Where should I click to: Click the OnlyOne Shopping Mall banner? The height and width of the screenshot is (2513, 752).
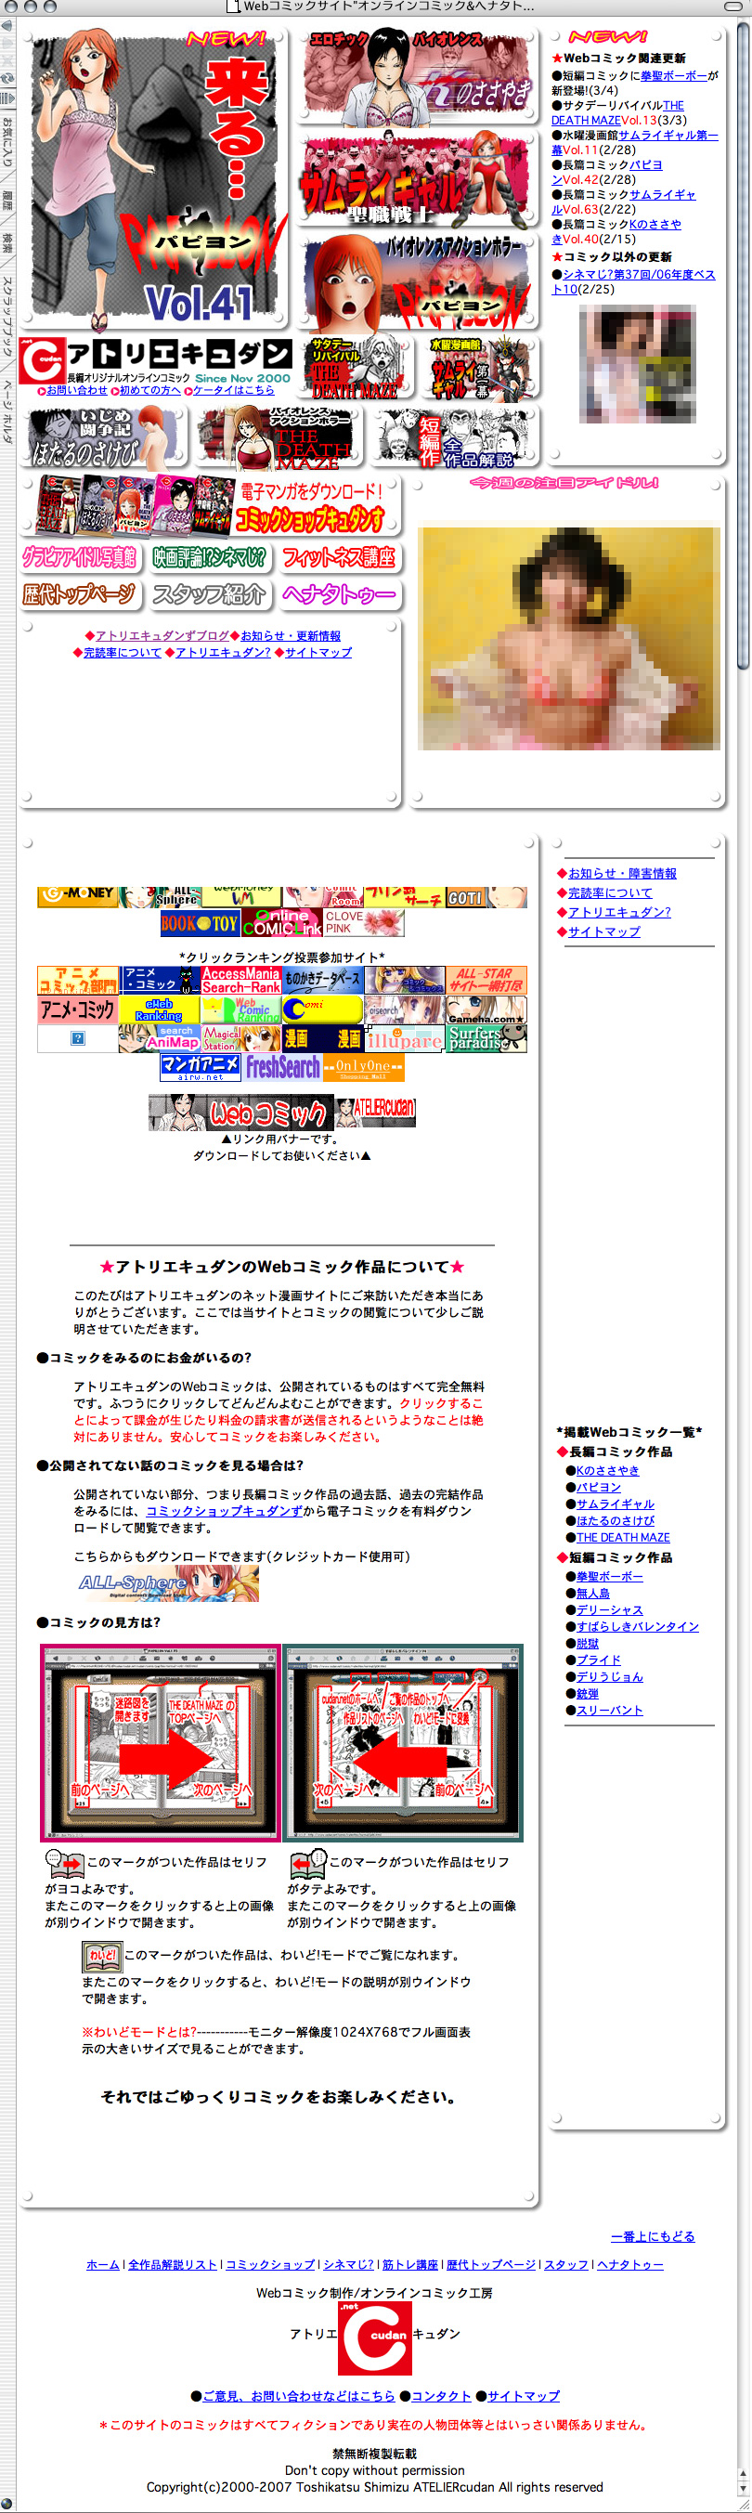(x=364, y=1067)
